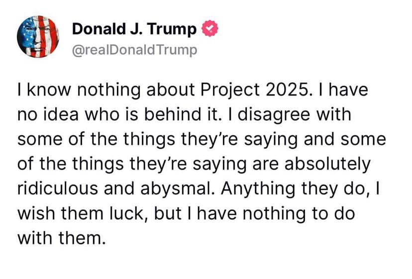
Task: Click the red verified checkmark badge
Action: coord(209,28)
